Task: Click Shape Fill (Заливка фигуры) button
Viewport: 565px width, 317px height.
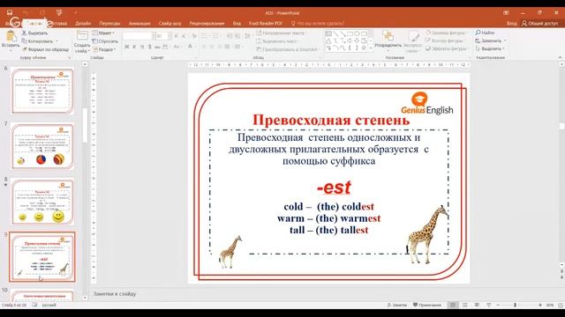Action: [446, 33]
